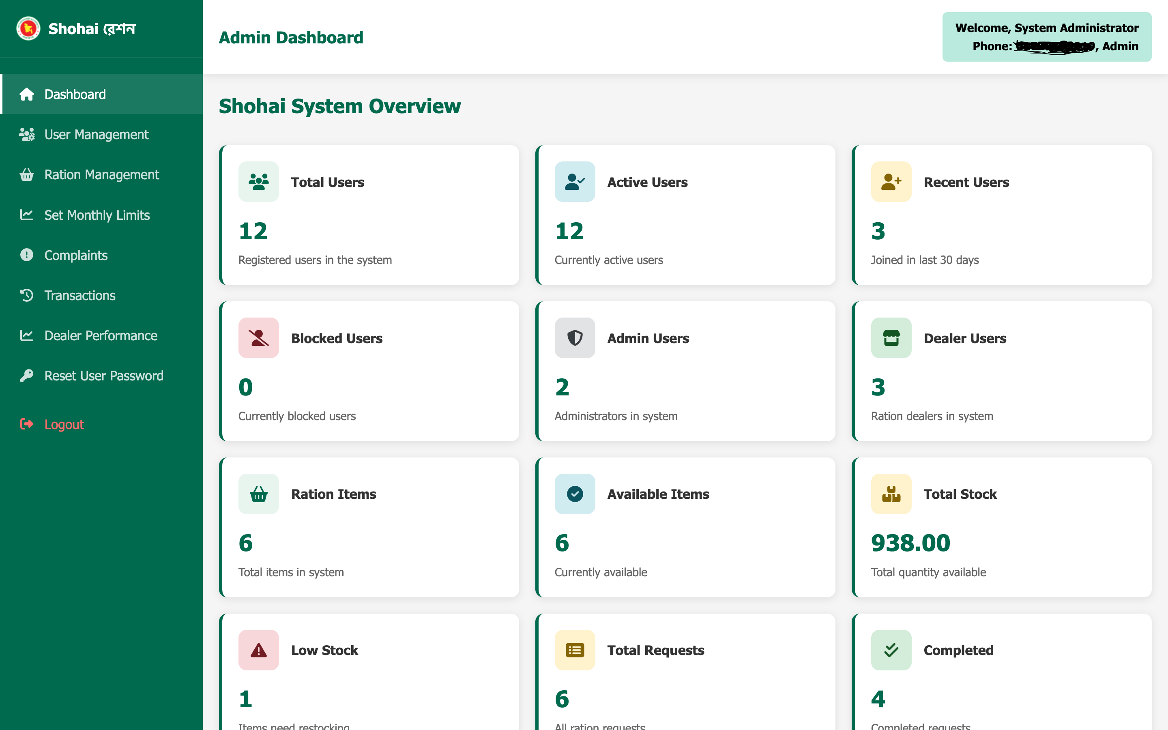Viewport: 1168px width, 730px height.
Task: Click the Recent Users add-person icon
Action: 891,182
